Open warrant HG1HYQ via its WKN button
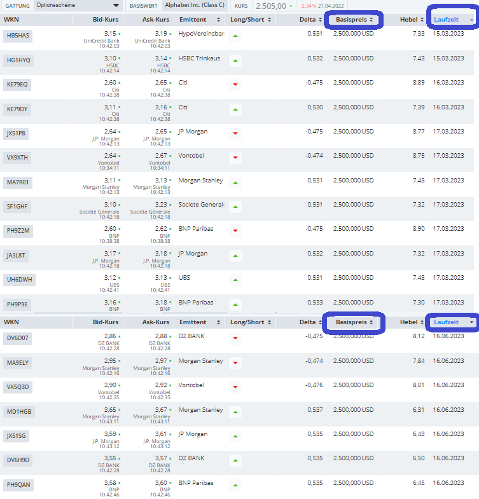The width and height of the screenshot is (479, 499). click(x=18, y=60)
